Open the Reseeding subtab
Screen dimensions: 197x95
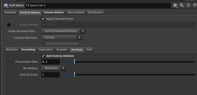tap(28, 50)
